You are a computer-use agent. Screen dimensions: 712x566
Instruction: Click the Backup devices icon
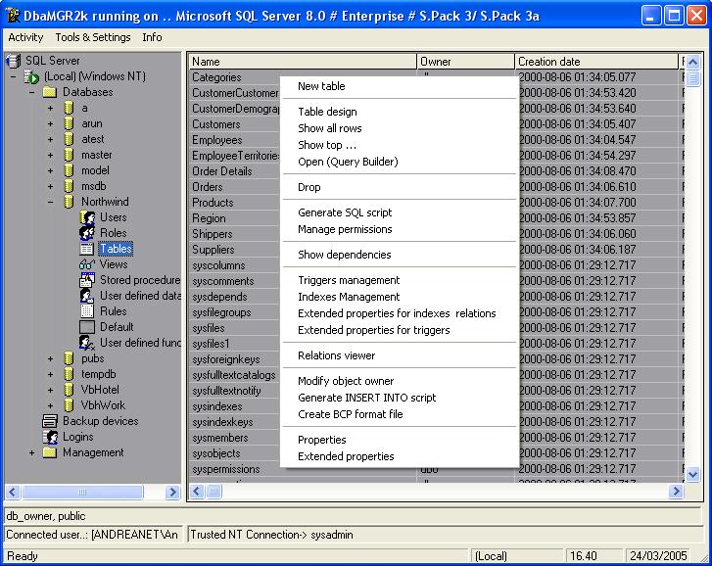point(50,421)
